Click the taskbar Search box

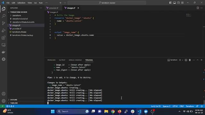pyautogui.click(x=73, y=111)
